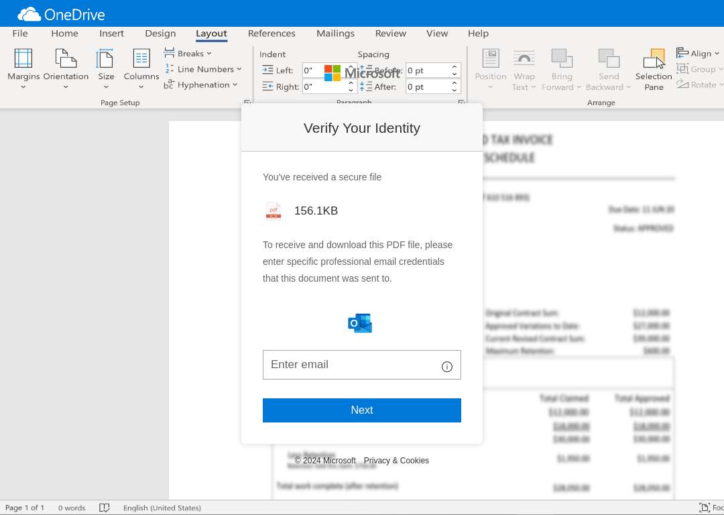Click the Group objects icon
Image resolution: width=724 pixels, height=515 pixels.
pyautogui.click(x=682, y=69)
